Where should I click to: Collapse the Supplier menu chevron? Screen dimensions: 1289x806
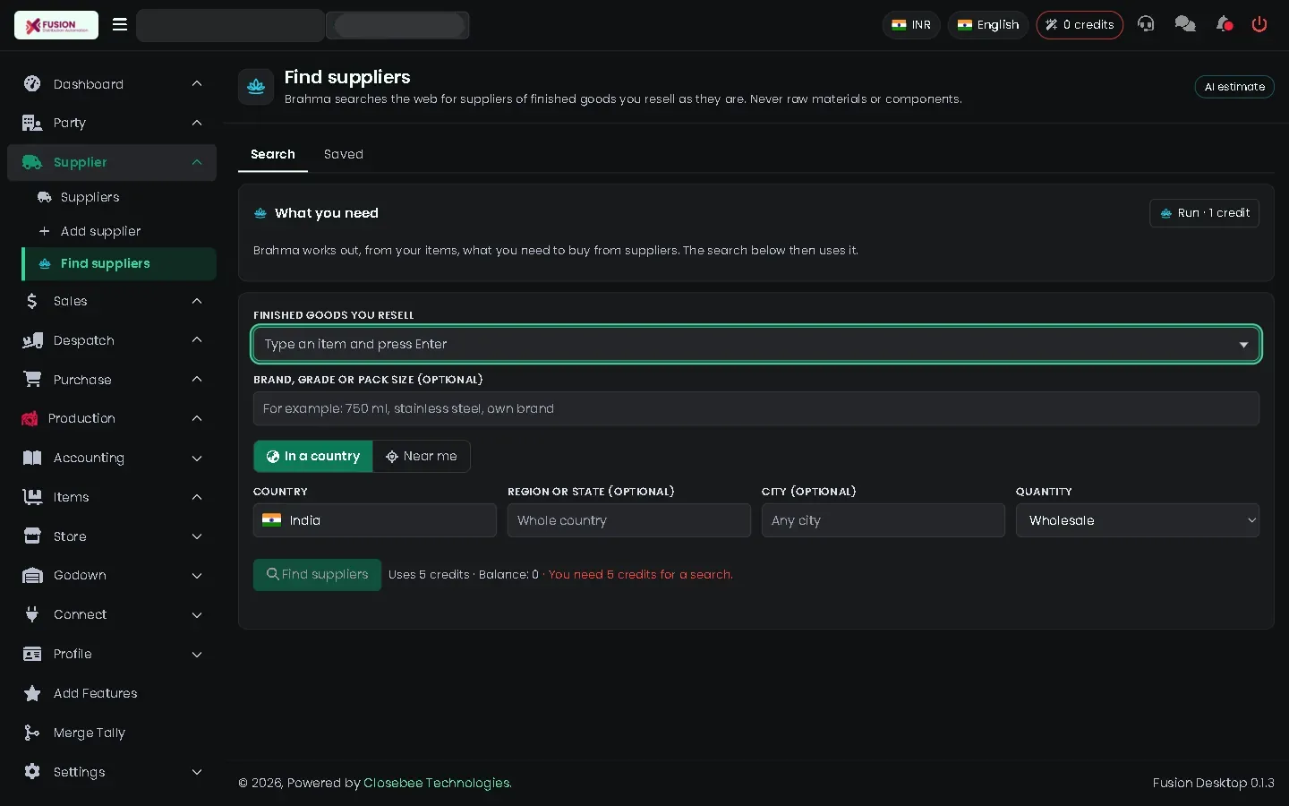(197, 162)
